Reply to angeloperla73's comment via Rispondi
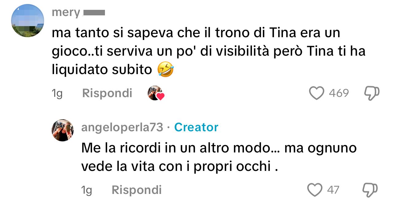394x201 pixels. tap(137, 190)
